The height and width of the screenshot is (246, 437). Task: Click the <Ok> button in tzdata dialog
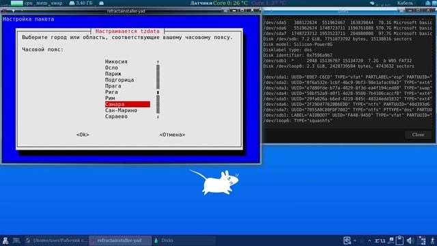tap(83, 135)
